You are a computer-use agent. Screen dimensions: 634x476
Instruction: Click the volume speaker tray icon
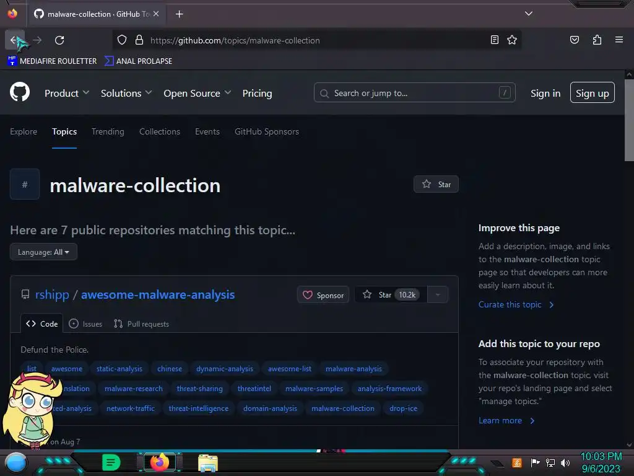coord(565,462)
